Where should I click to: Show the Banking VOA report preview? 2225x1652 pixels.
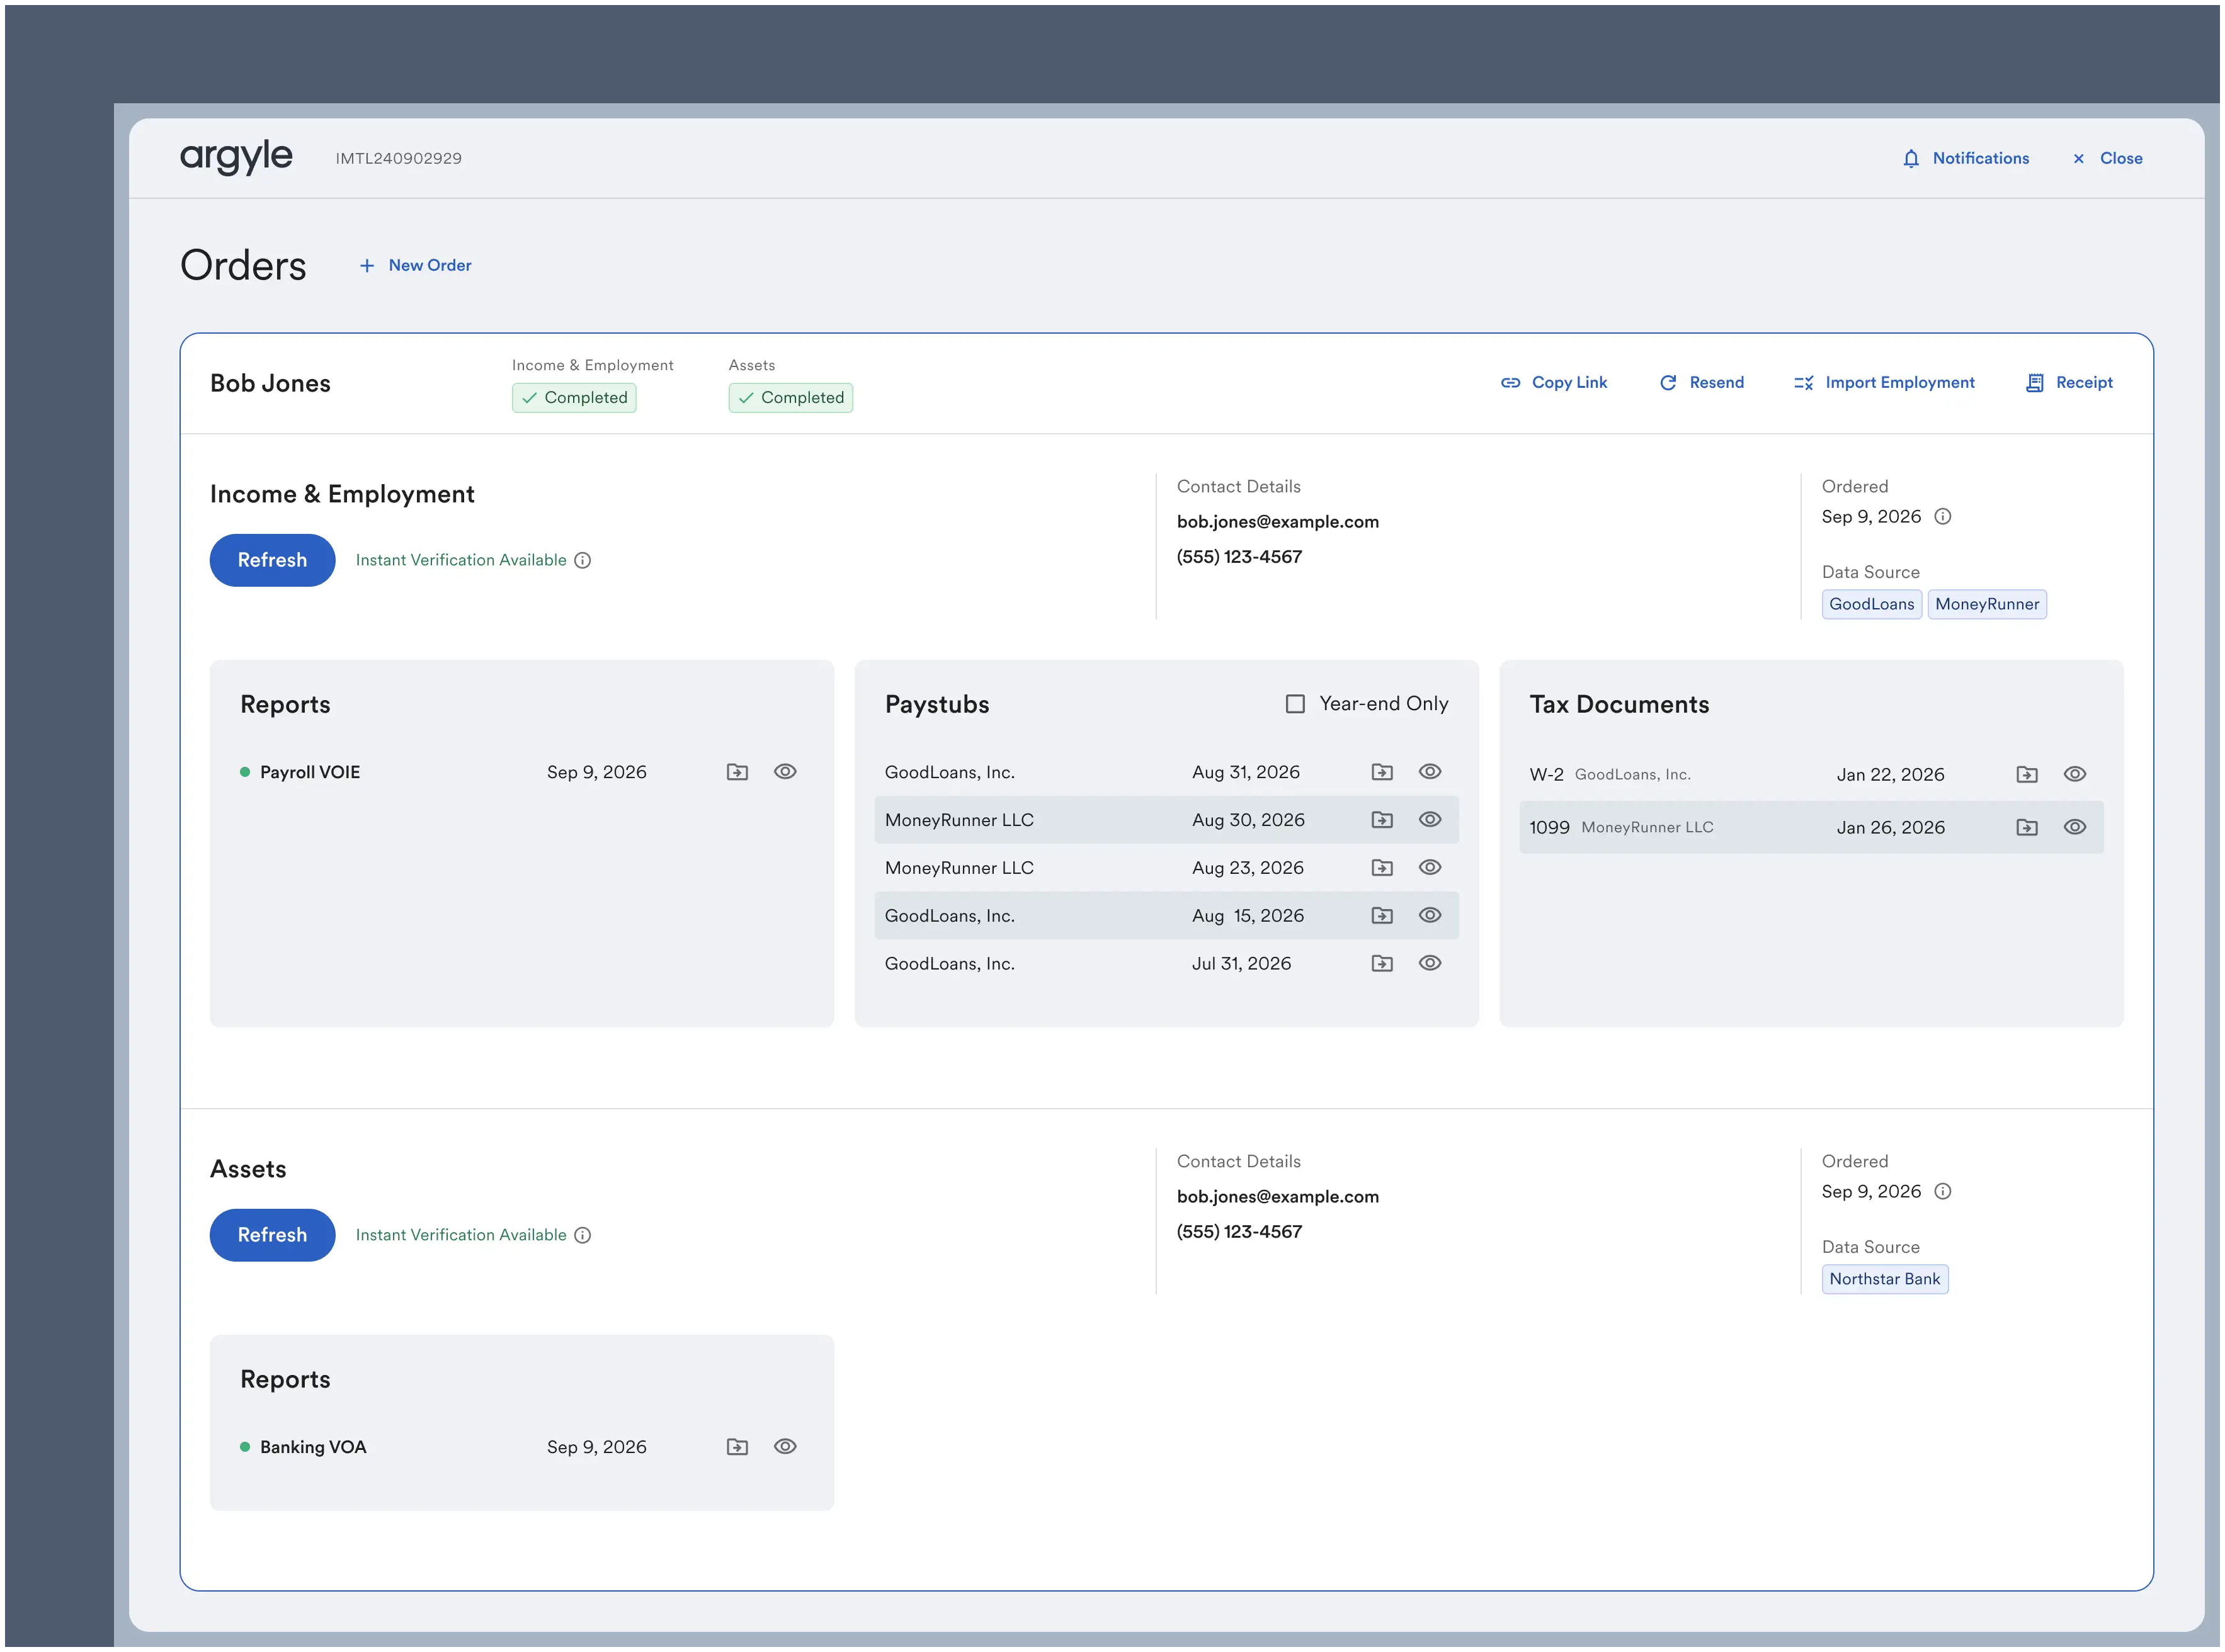784,1446
